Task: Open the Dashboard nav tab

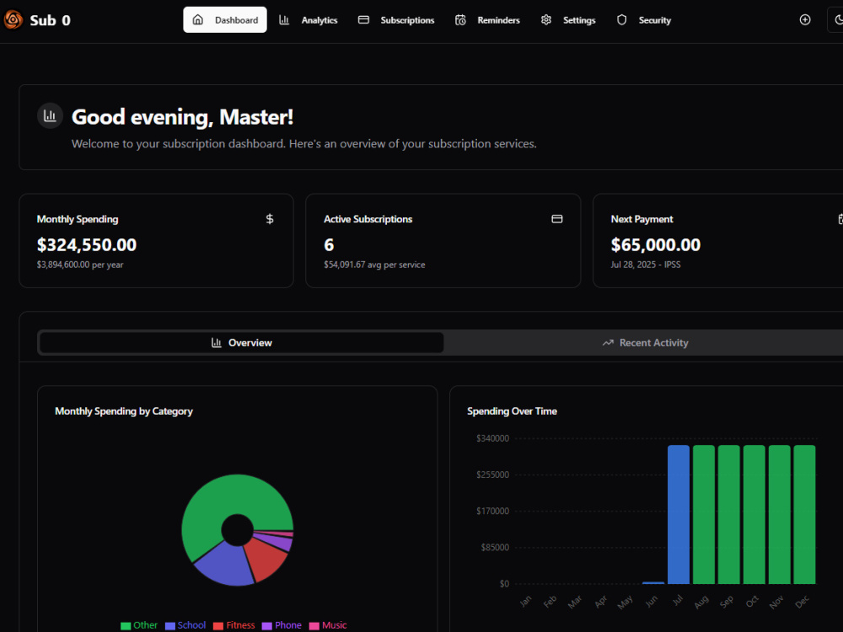Action: coord(225,20)
